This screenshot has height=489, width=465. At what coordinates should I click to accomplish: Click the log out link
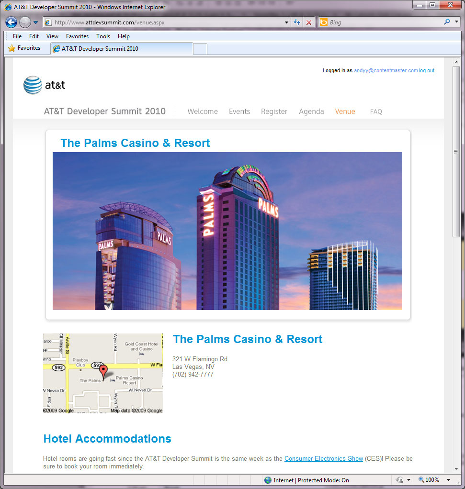[x=427, y=70]
